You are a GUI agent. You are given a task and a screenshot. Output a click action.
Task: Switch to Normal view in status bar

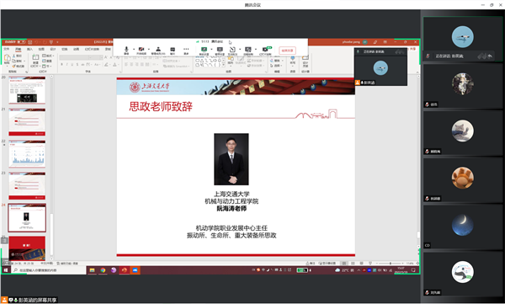click(x=344, y=263)
